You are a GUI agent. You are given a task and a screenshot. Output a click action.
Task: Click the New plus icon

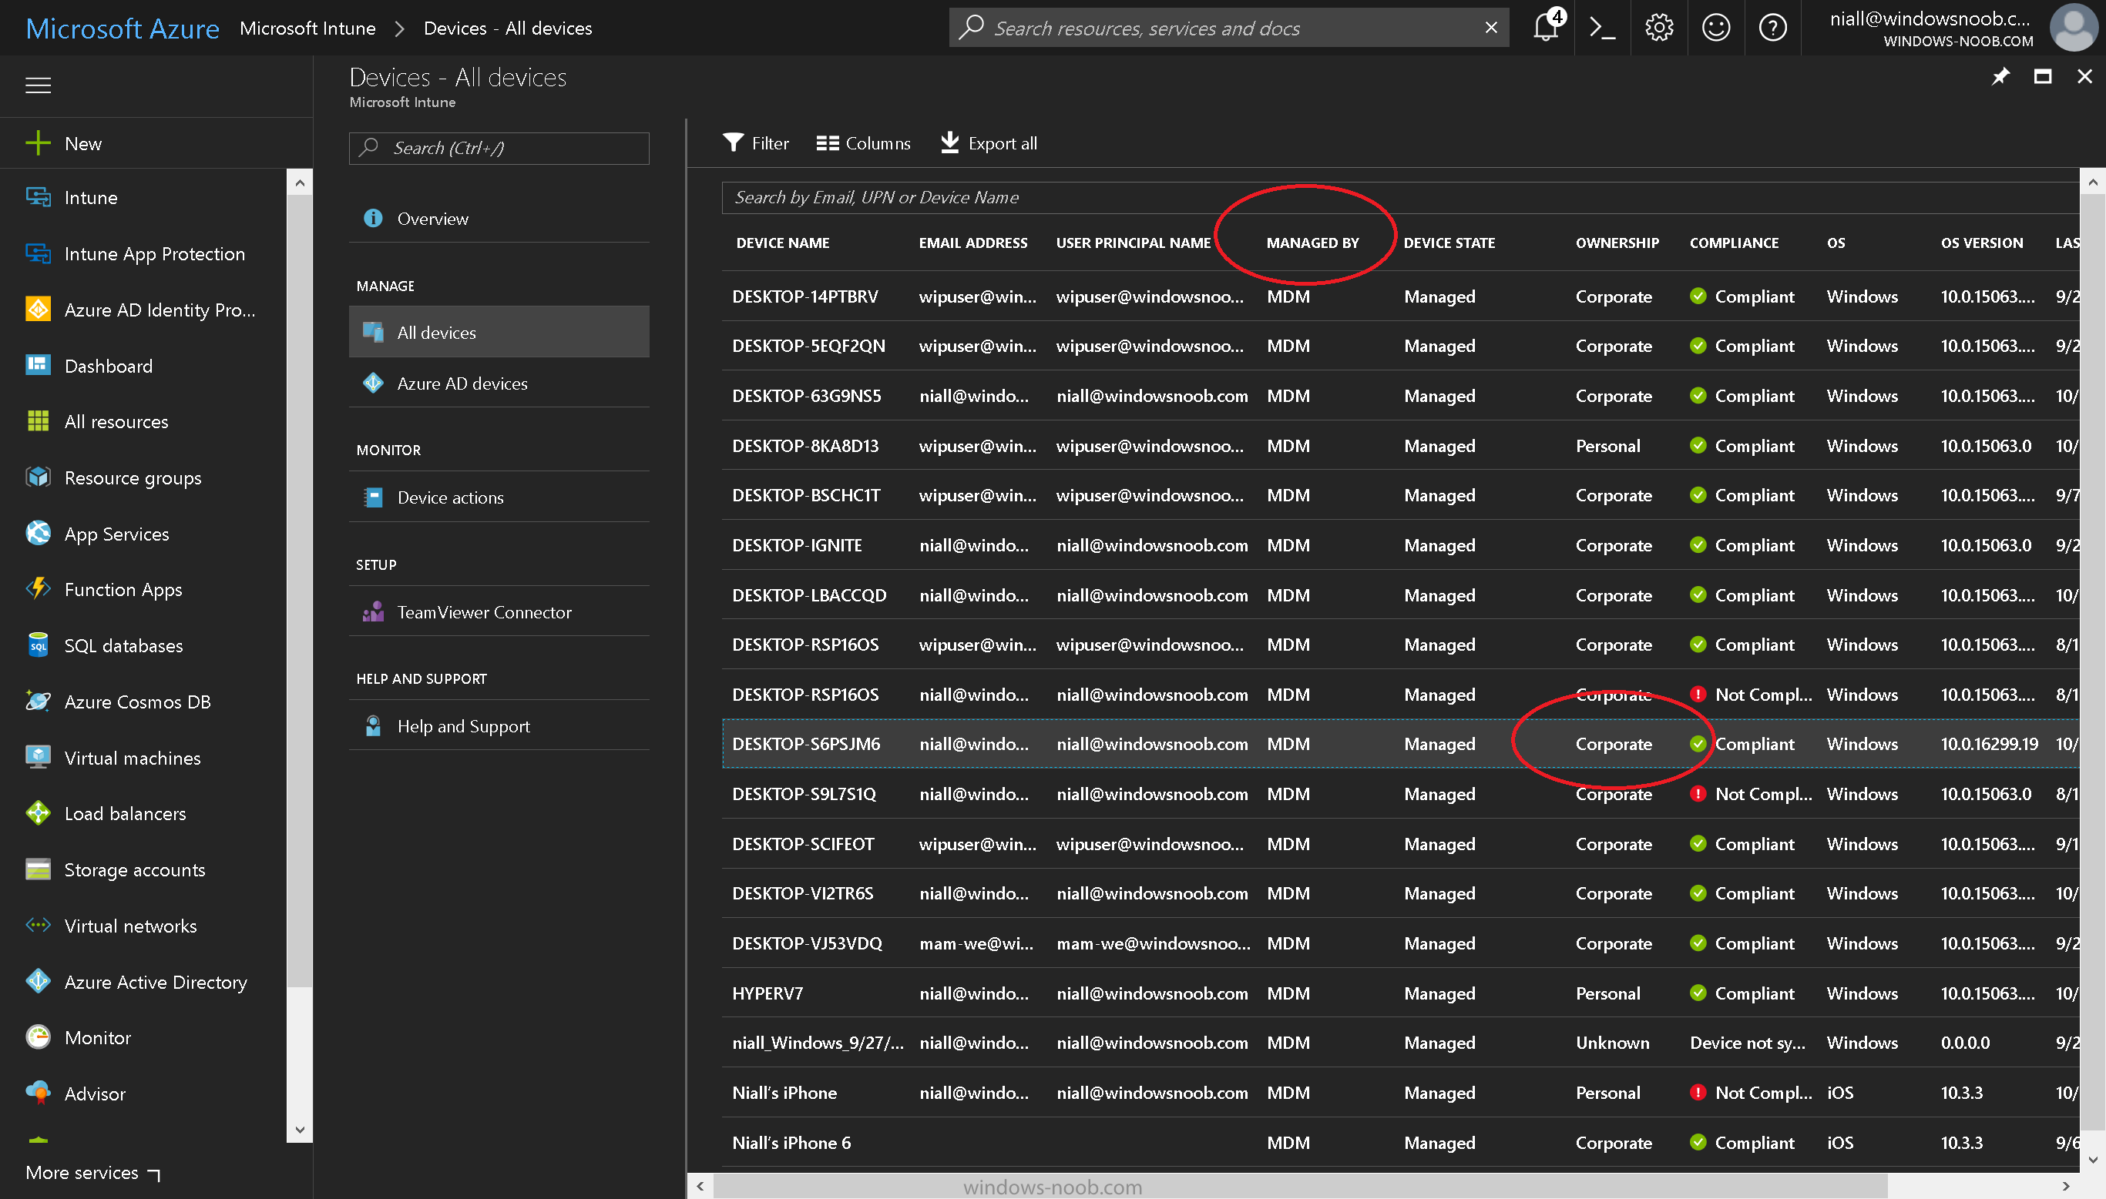(38, 143)
